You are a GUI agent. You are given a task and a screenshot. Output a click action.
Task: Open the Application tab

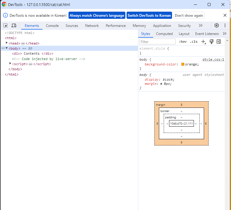click(162, 26)
